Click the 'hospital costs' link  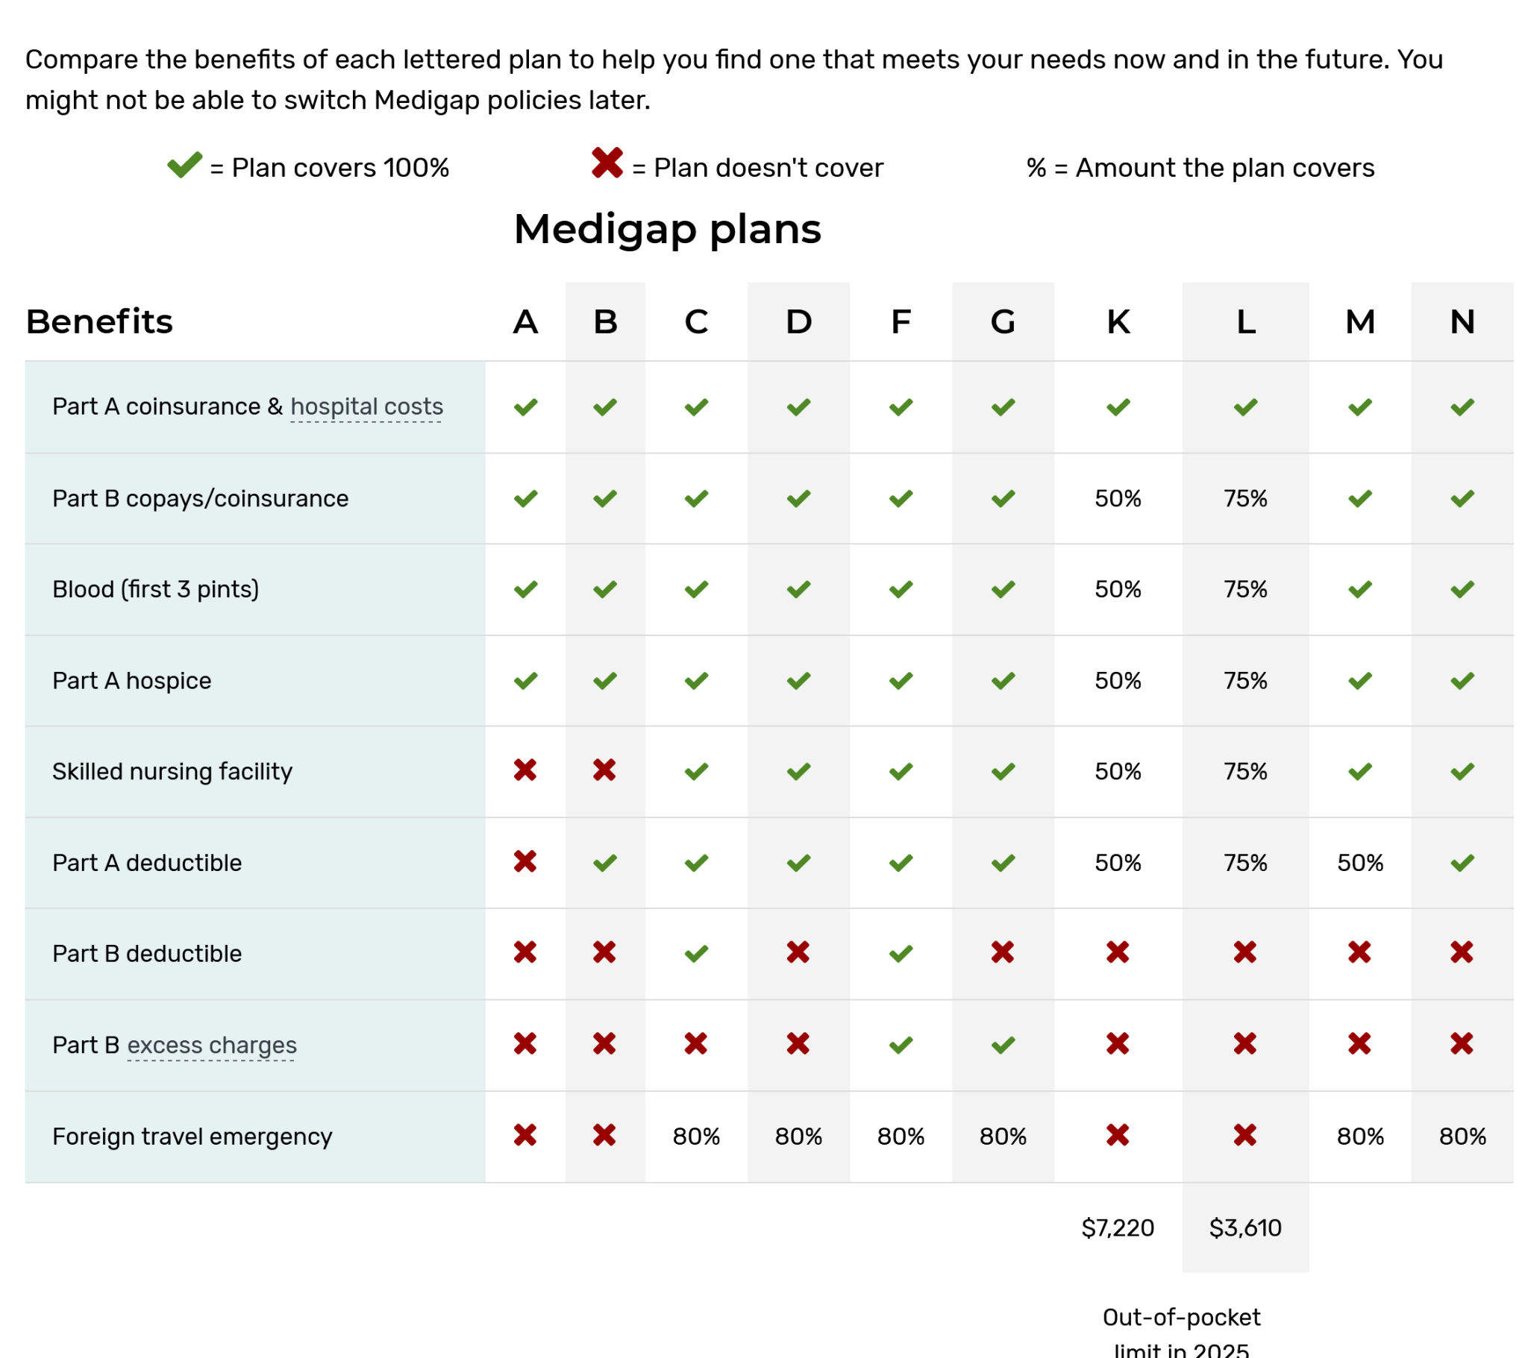coord(366,406)
